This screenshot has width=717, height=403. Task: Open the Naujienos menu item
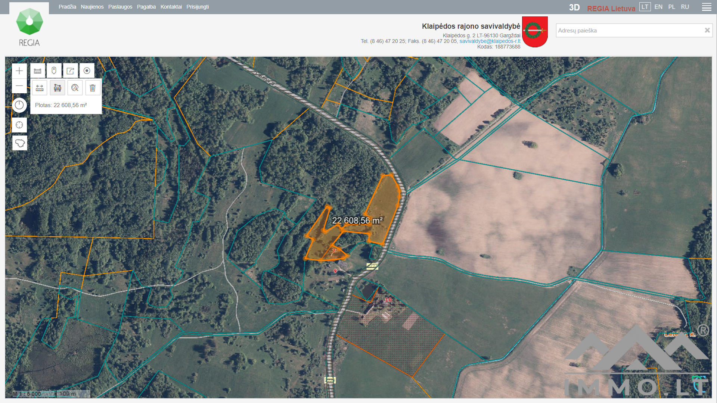pos(92,7)
